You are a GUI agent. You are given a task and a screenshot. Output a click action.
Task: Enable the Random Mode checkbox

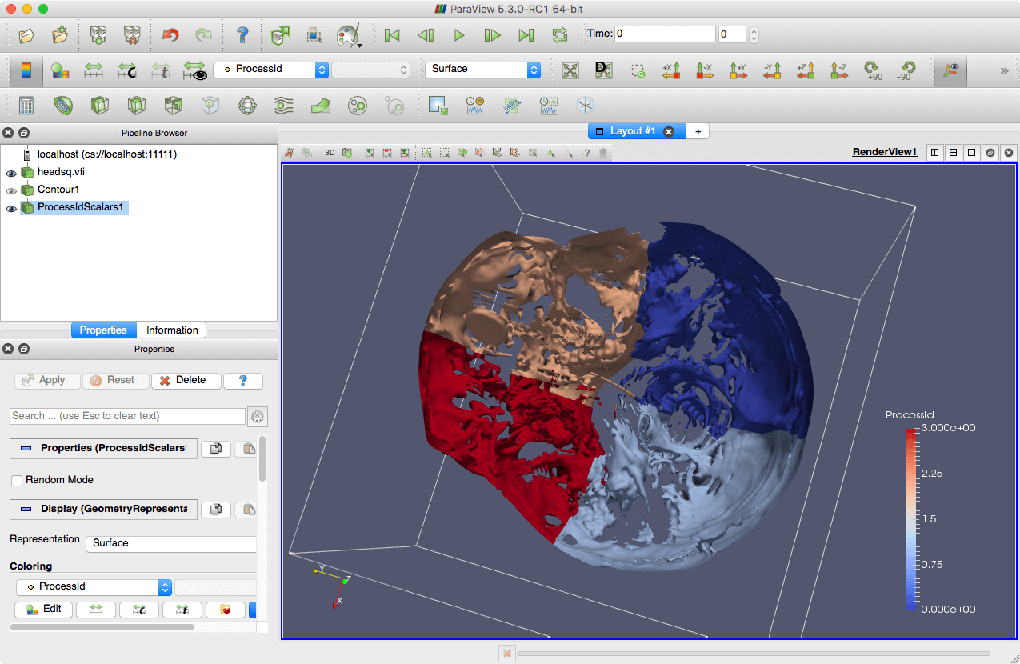(x=17, y=481)
